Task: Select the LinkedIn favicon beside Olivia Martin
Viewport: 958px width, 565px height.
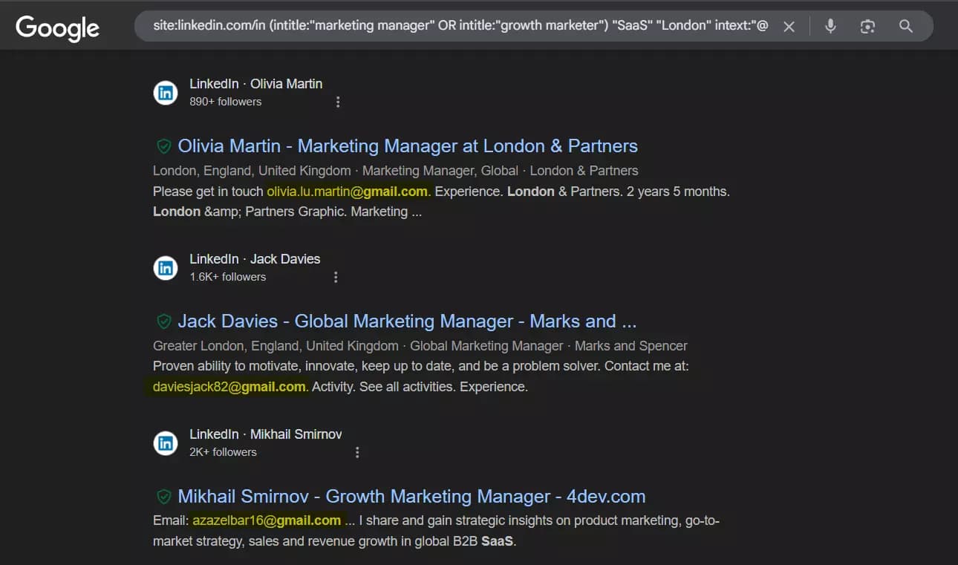Action: point(165,92)
